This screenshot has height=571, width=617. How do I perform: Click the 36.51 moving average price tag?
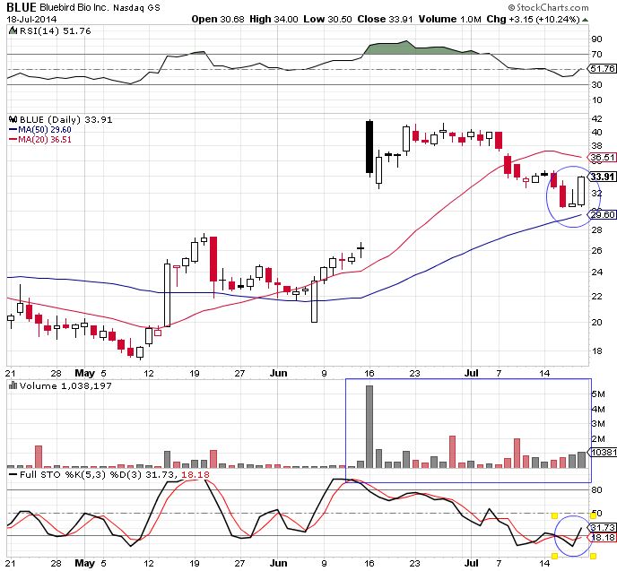tap(603, 157)
